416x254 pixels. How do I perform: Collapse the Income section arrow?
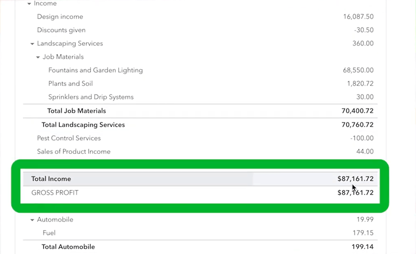coord(29,4)
